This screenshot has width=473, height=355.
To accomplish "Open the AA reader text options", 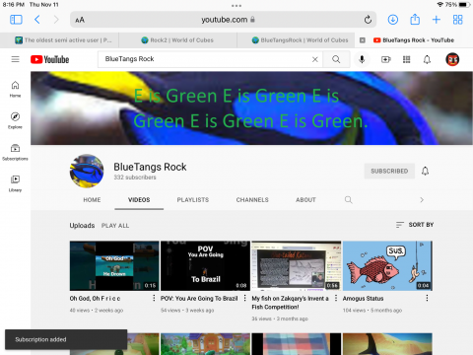I will pos(80,20).
